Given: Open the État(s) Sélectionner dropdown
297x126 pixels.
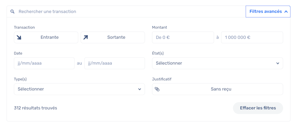Looking at the screenshot, I should click(217, 63).
